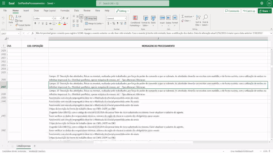
Task: Apply percent style to the cell
Action: click(114, 23)
